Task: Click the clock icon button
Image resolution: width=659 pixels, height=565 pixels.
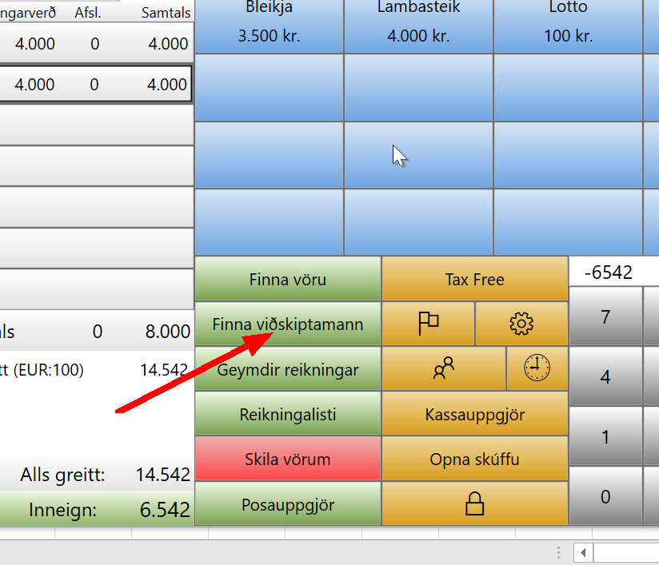Action: tap(537, 368)
